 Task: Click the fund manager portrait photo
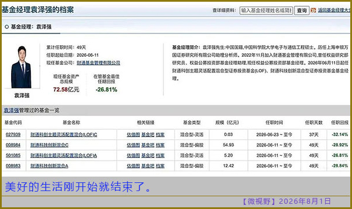[x=21, y=67]
